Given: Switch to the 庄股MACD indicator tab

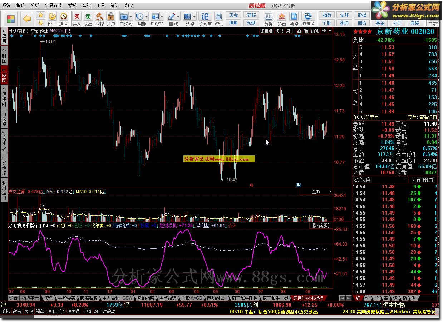Looking at the screenshot, I should click(192, 298).
